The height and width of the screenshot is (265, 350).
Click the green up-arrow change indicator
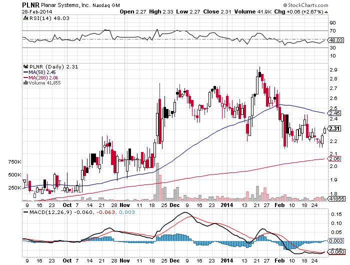[326, 12]
